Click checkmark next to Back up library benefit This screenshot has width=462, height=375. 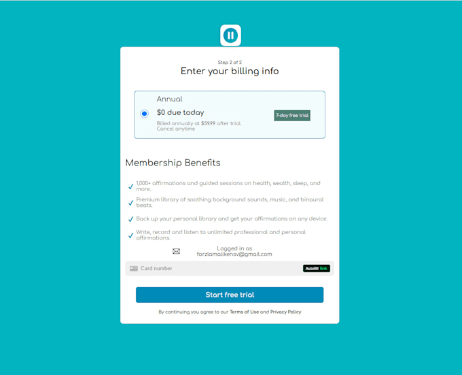(131, 219)
